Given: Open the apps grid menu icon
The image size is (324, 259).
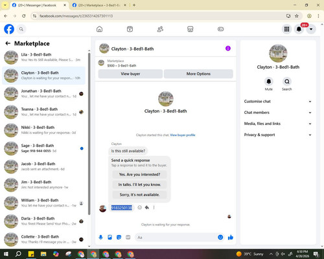Looking at the screenshot, I should (286, 29).
